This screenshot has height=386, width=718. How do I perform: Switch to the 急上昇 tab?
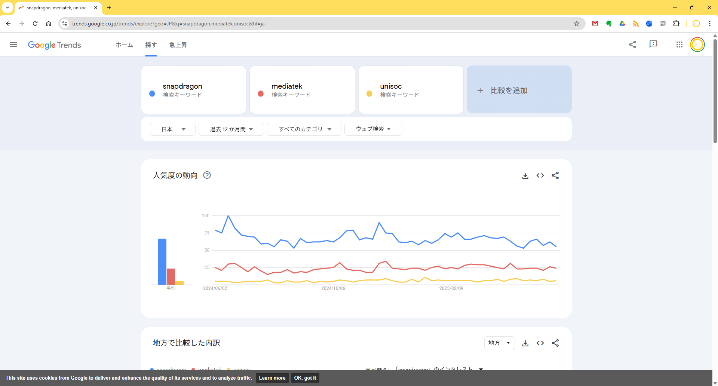178,45
